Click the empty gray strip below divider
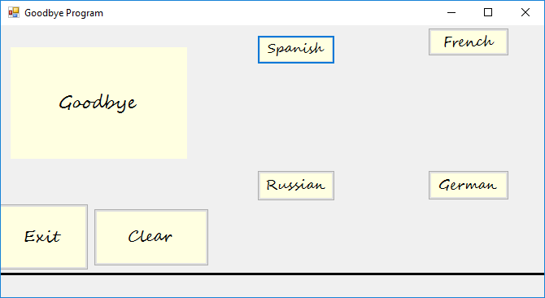545x298 pixels. click(x=272, y=286)
